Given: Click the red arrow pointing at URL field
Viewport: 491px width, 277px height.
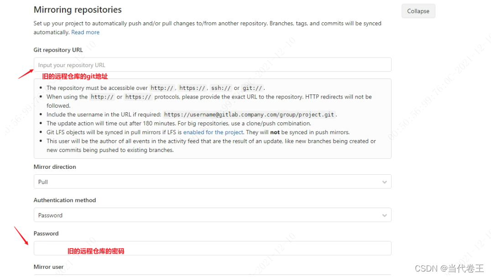Looking at the screenshot, I should pyautogui.click(x=26, y=74).
